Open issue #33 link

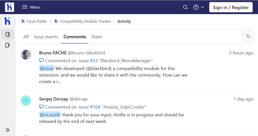(94, 61)
